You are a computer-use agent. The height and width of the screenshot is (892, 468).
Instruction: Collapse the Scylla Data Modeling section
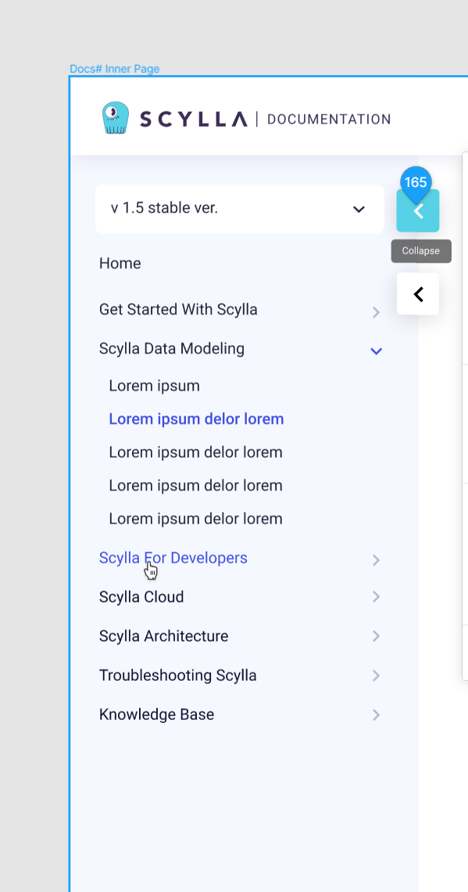[x=376, y=351]
